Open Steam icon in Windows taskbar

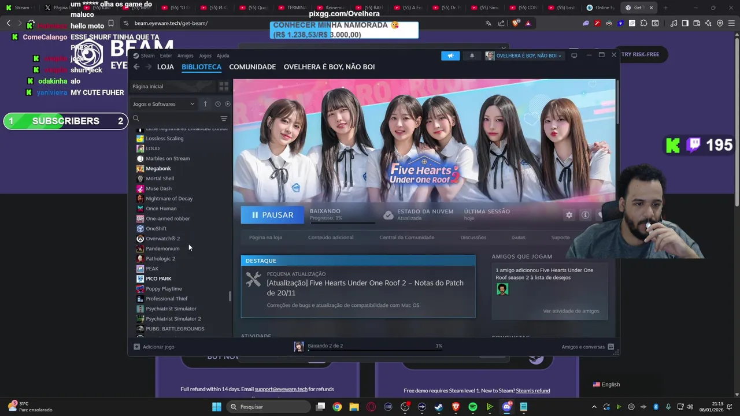click(439, 407)
